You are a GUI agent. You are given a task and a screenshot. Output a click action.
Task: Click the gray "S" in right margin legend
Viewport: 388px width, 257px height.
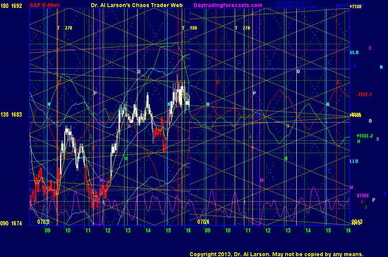pyautogui.click(x=378, y=139)
